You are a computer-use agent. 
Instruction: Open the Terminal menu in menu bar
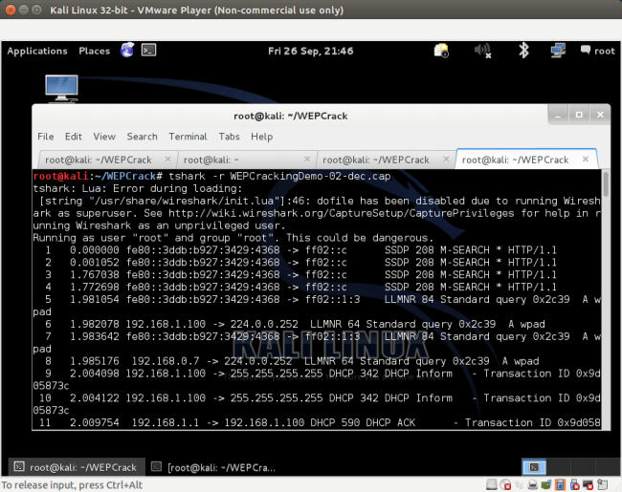(x=188, y=137)
